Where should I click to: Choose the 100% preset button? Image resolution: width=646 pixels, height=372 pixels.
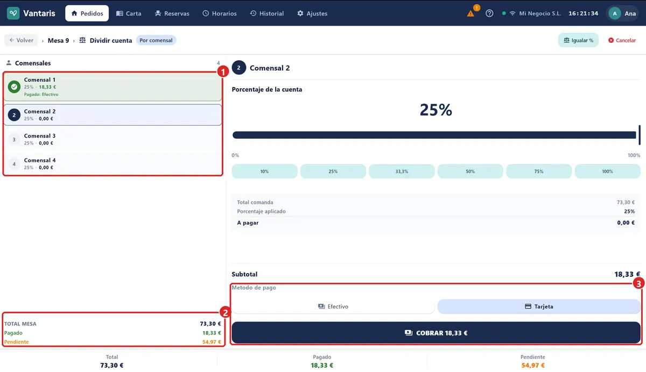[x=608, y=171]
